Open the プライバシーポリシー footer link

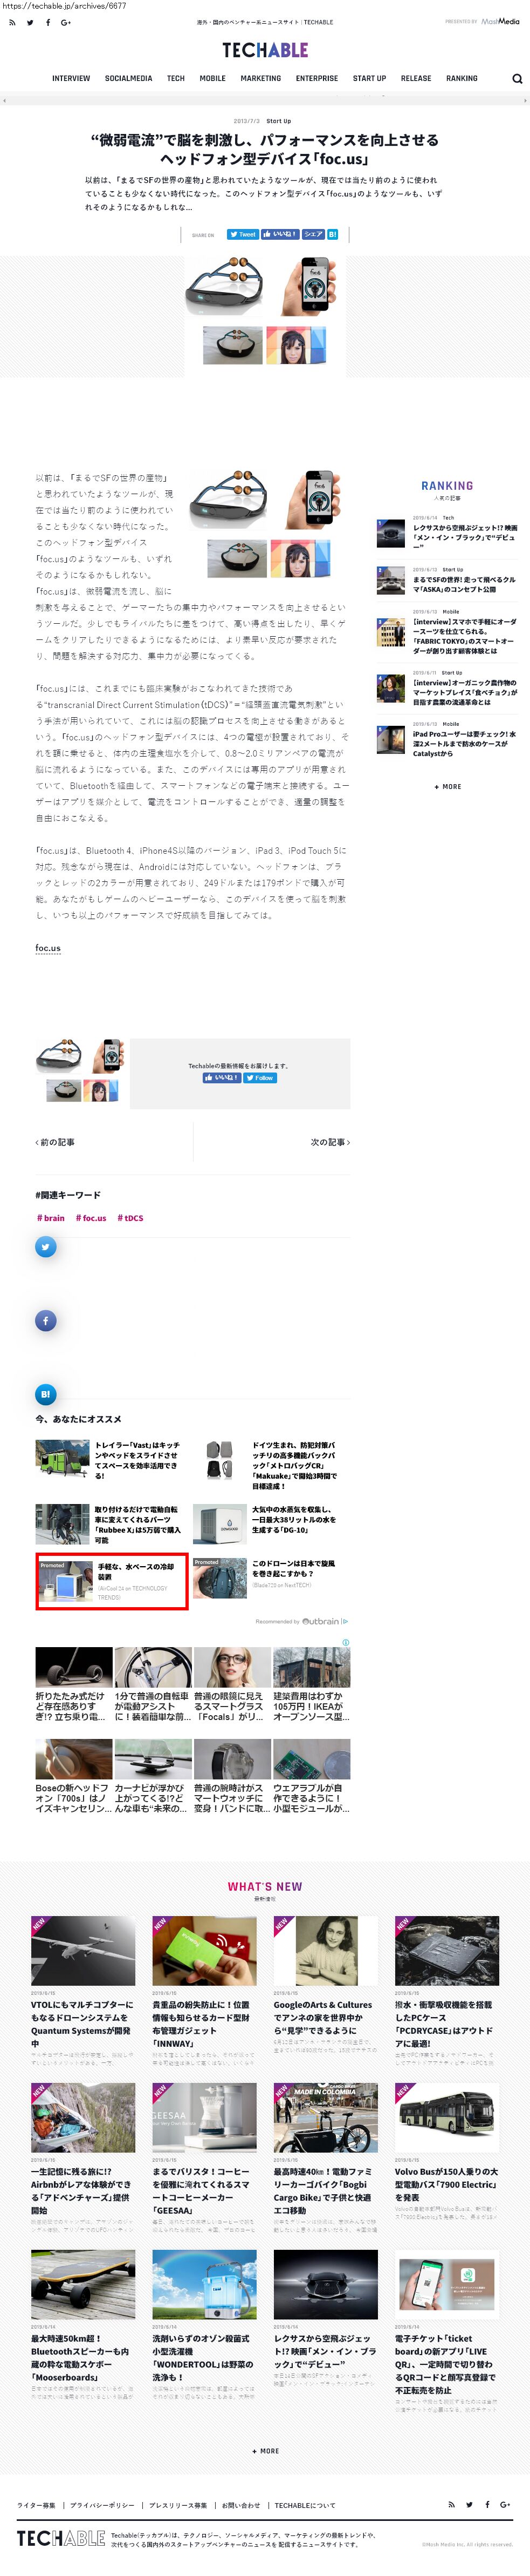(x=103, y=2505)
